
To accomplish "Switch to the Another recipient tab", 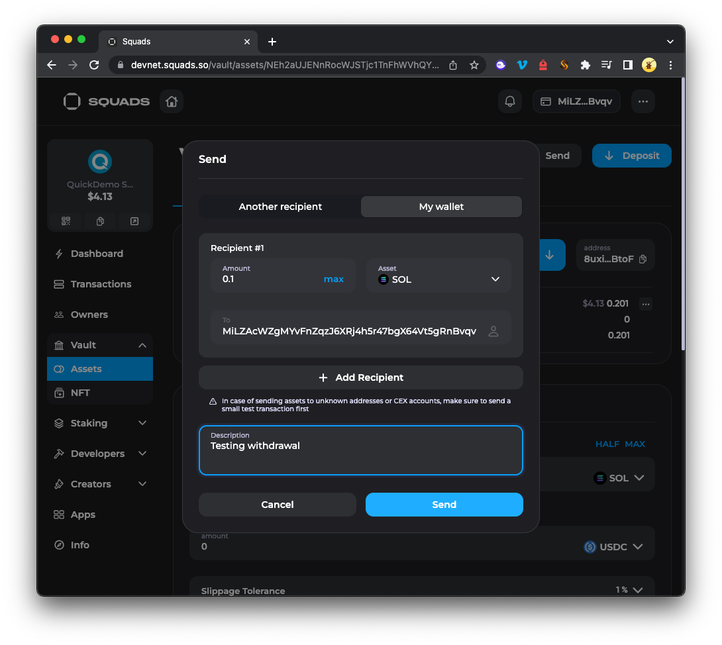I will 280,207.
